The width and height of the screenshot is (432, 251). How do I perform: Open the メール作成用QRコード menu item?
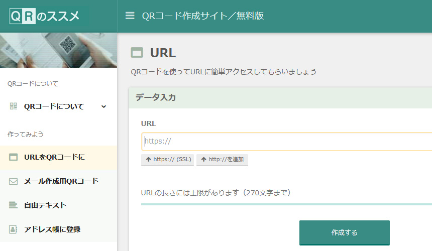[x=61, y=181]
